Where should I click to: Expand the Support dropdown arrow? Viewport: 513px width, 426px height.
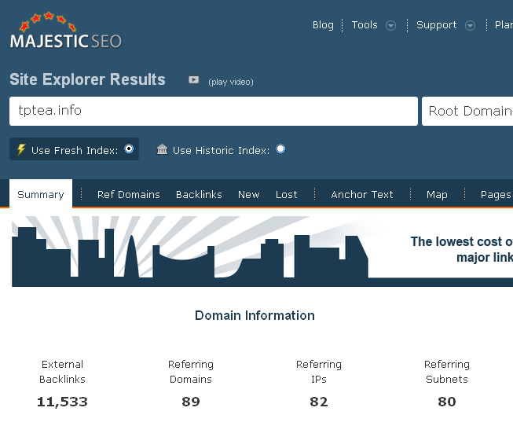[x=470, y=25]
